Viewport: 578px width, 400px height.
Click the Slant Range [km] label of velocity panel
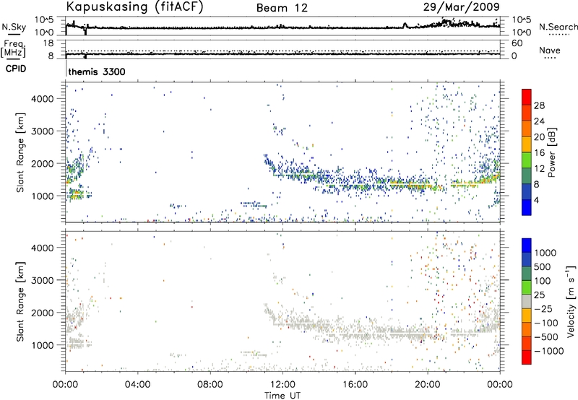[20, 302]
